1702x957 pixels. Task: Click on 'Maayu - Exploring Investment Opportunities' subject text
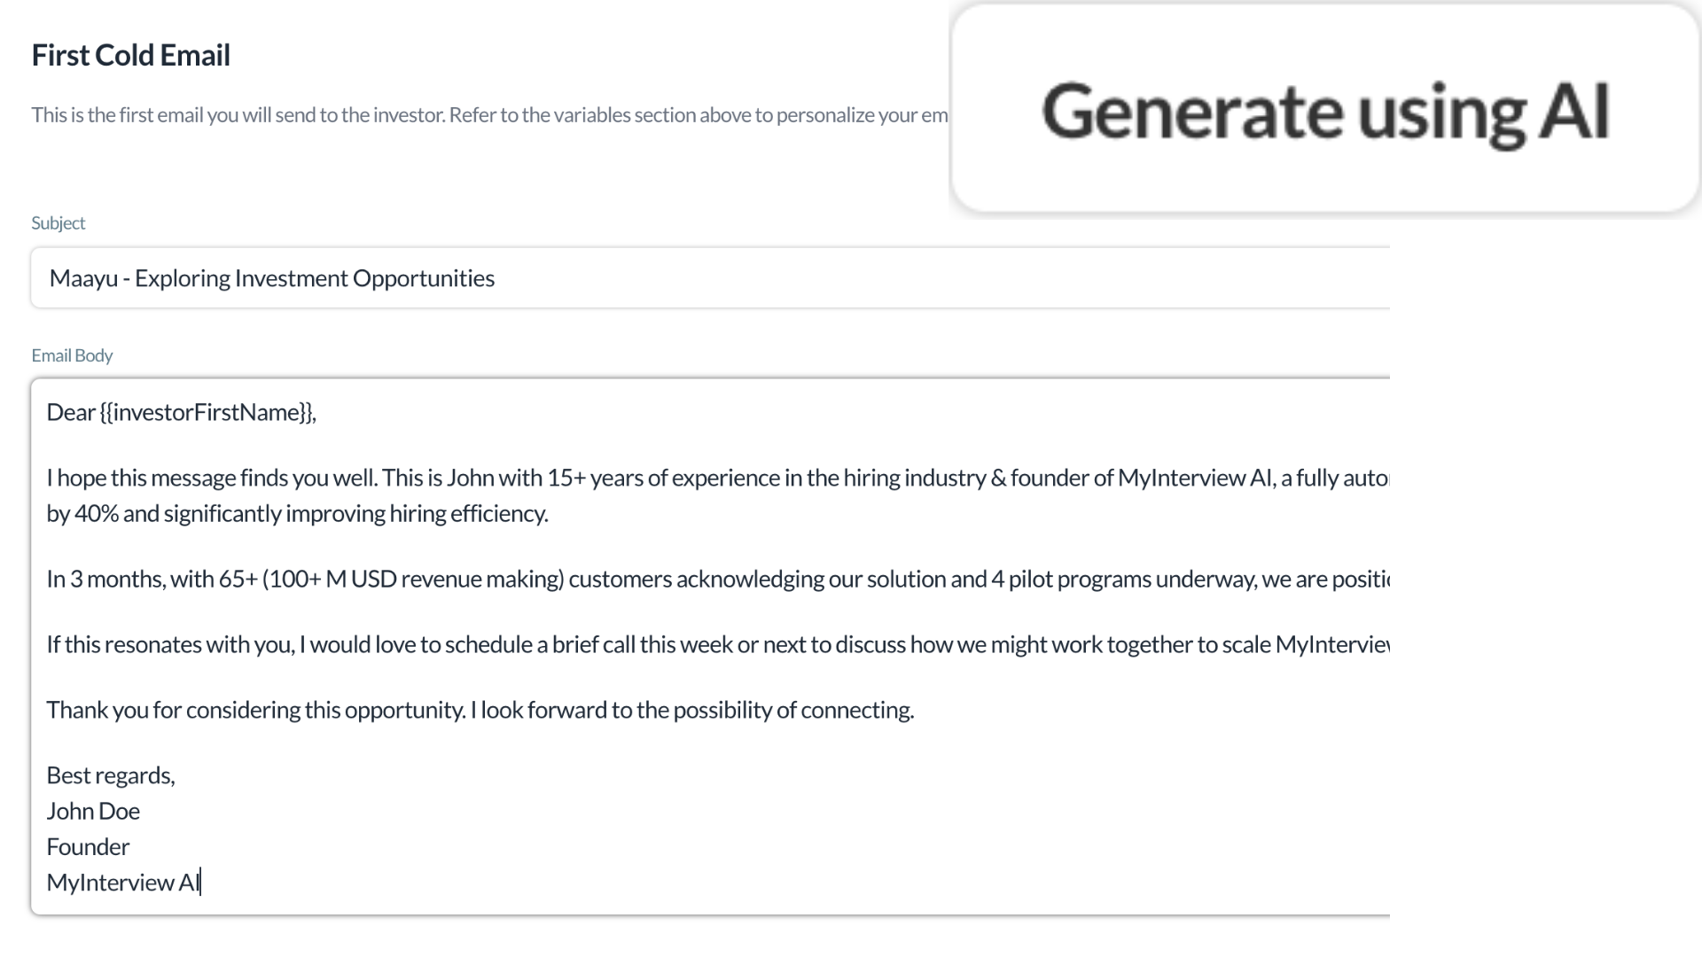[272, 278]
